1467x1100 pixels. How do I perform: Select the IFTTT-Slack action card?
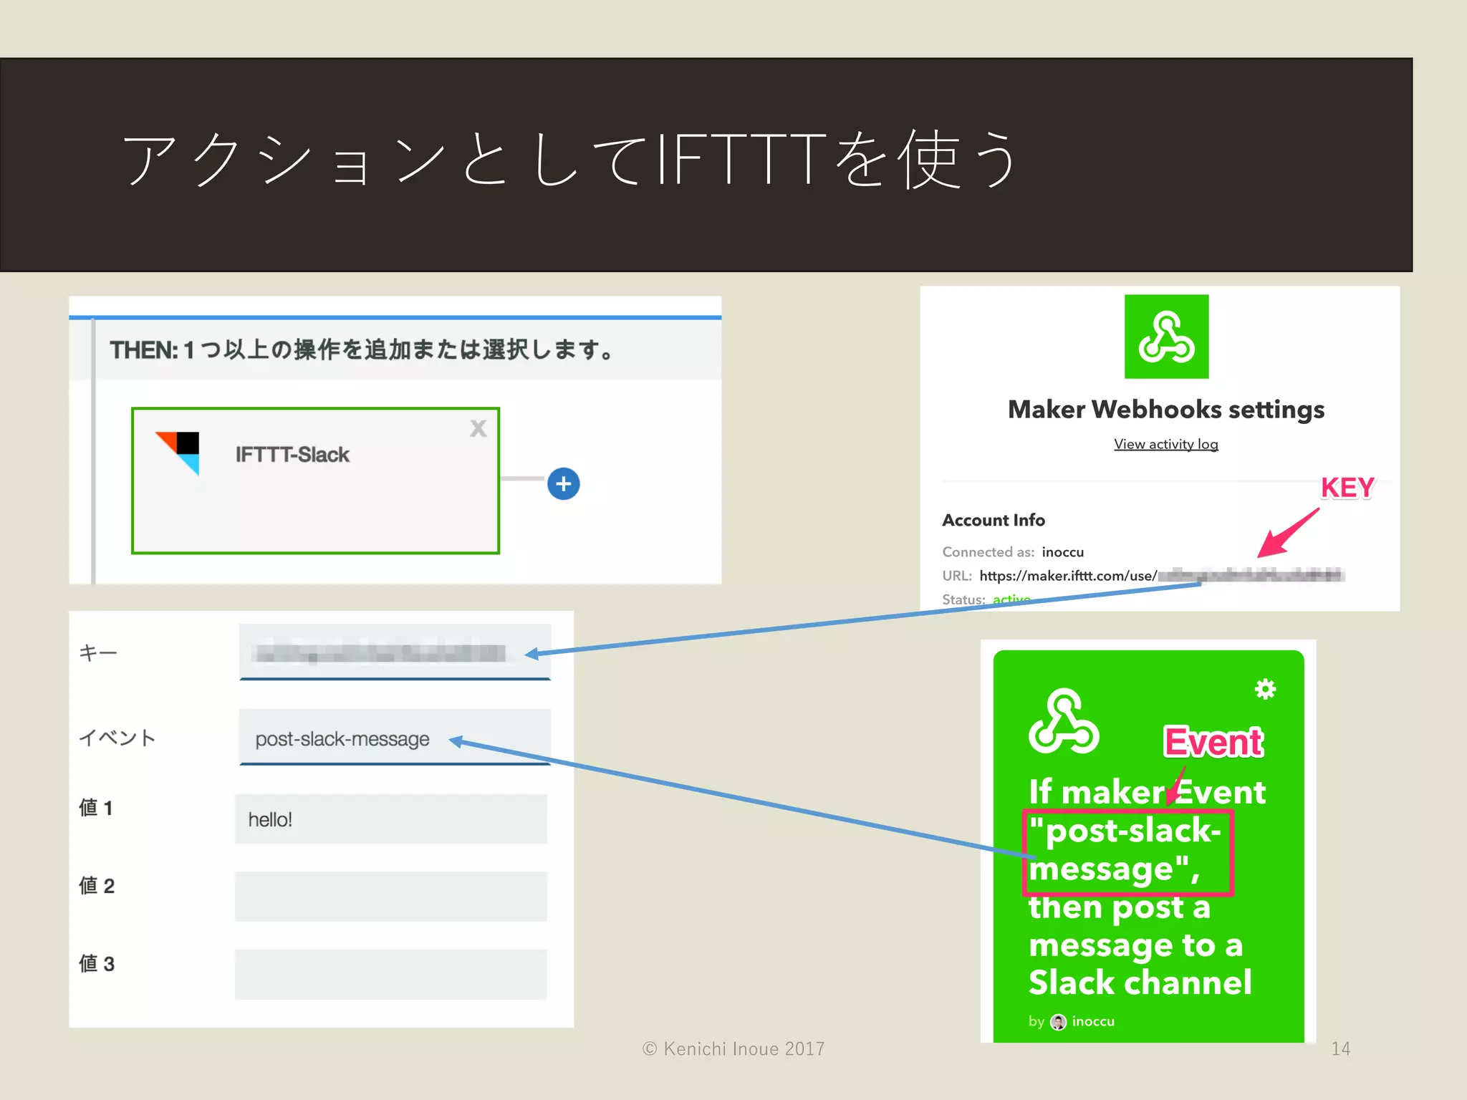(x=315, y=481)
